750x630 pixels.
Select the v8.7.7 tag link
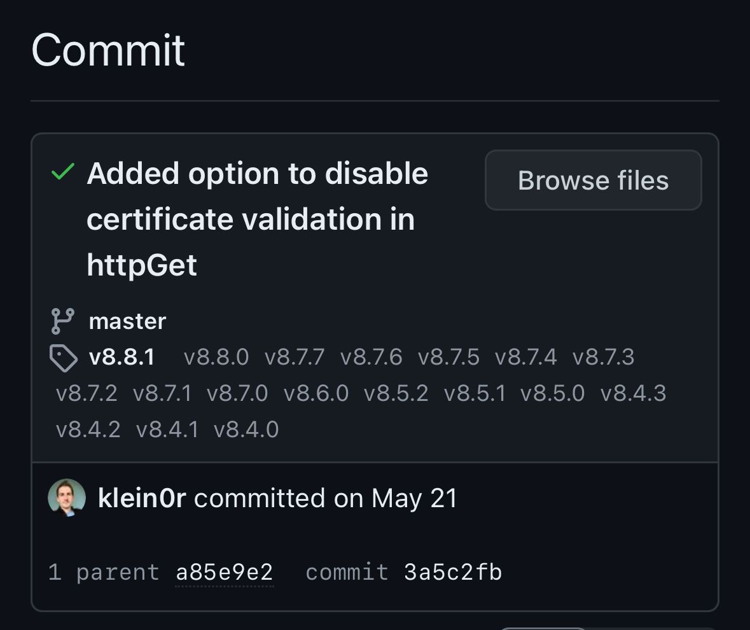[x=295, y=358]
